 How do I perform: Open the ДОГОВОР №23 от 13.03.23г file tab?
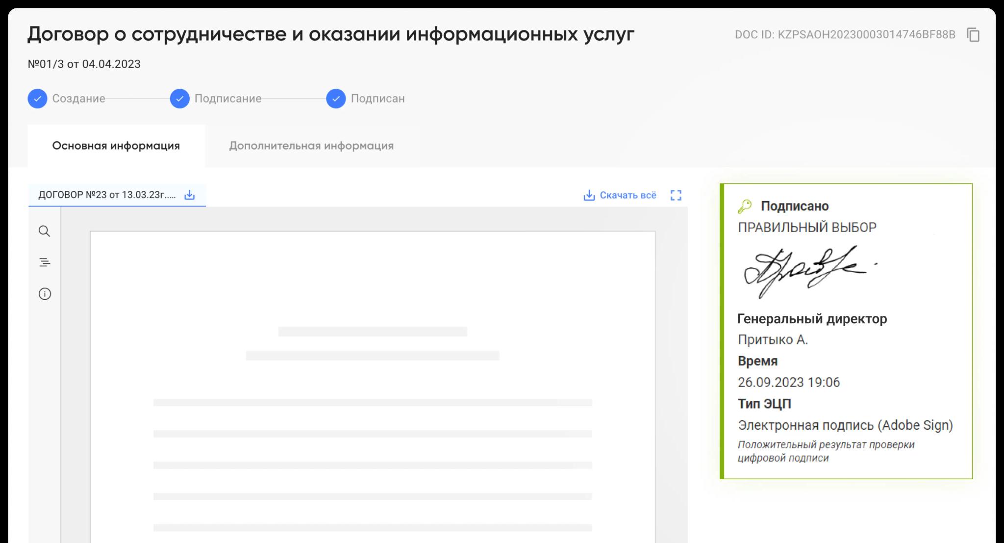[x=107, y=195]
